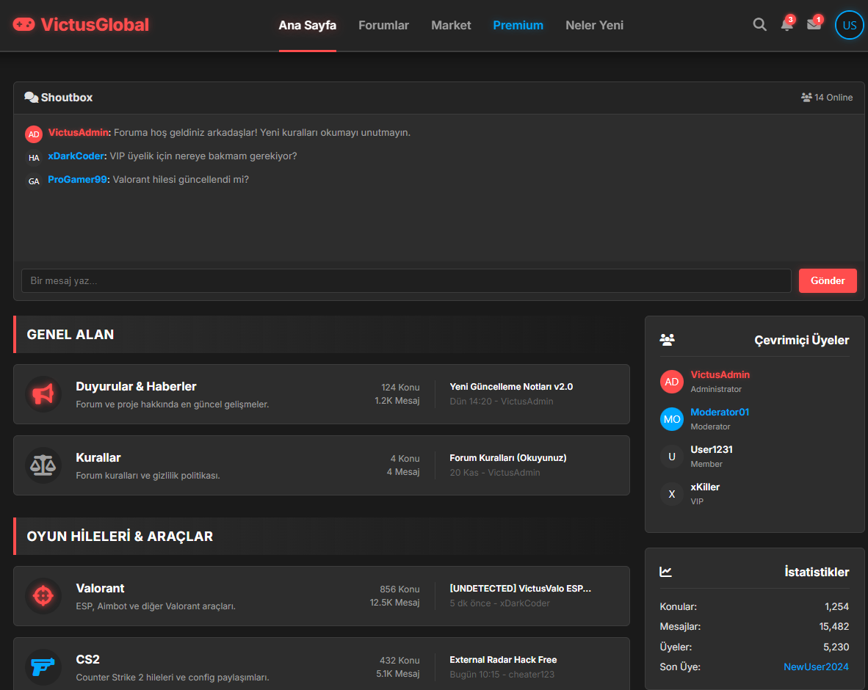Open the Forumlar navigation tab

[x=383, y=26]
